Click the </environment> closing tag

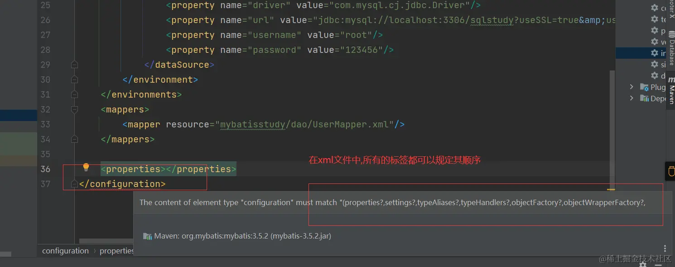coord(160,80)
